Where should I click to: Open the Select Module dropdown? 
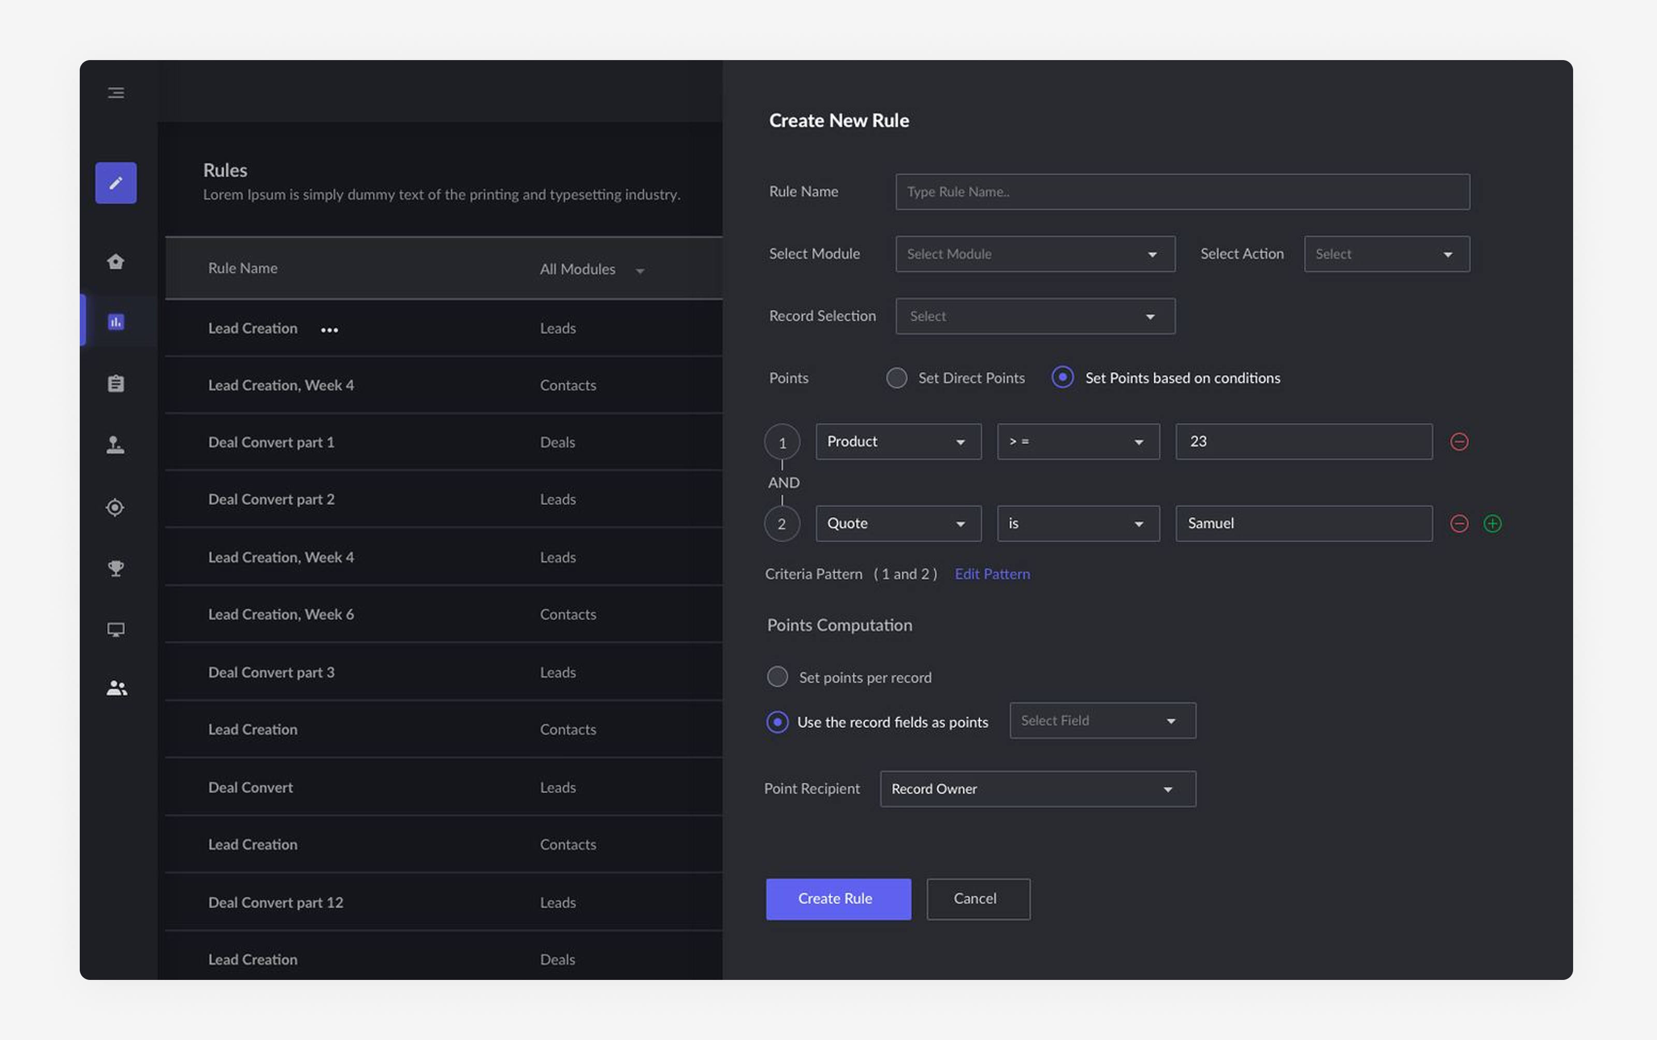click(x=1035, y=254)
